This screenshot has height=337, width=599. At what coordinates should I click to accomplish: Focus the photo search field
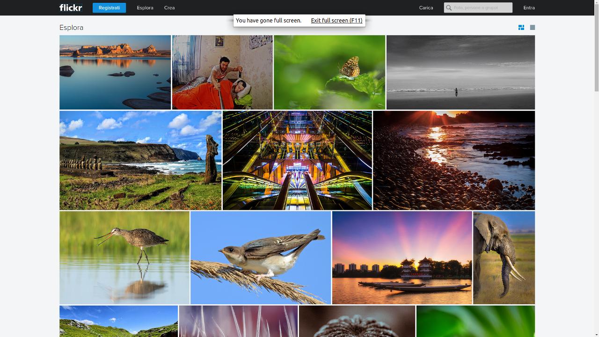(x=478, y=7)
